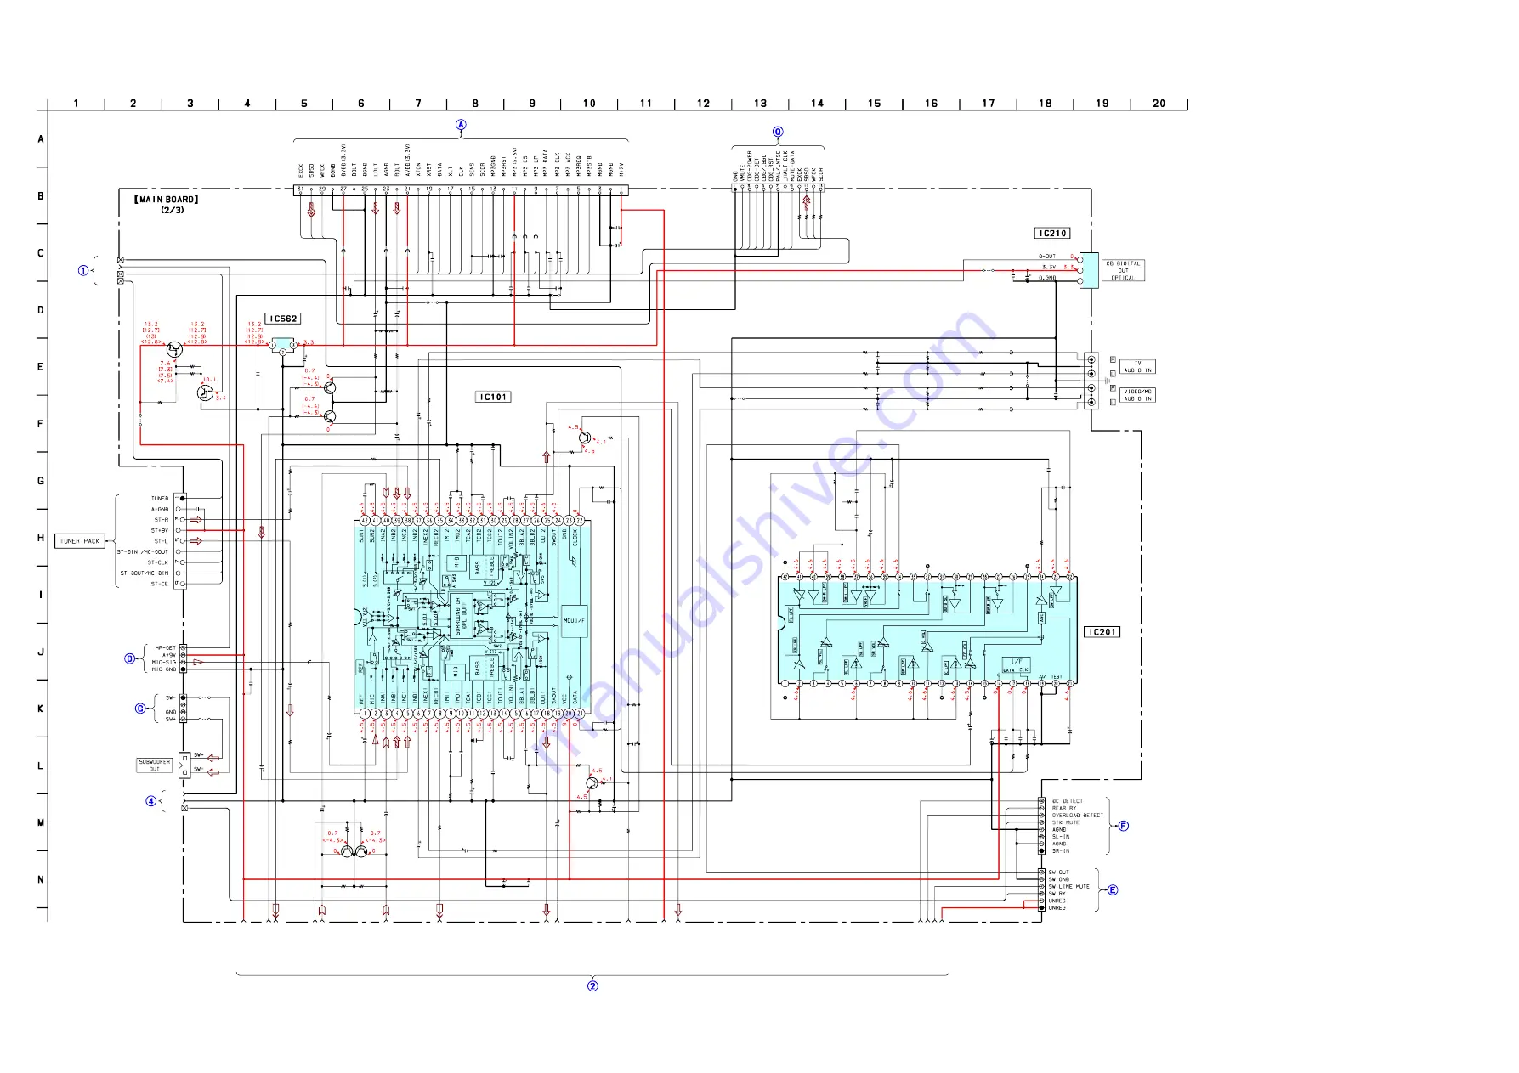Click the SW OUT signal label
This screenshot has height=1073, width=1519.
point(1058,873)
